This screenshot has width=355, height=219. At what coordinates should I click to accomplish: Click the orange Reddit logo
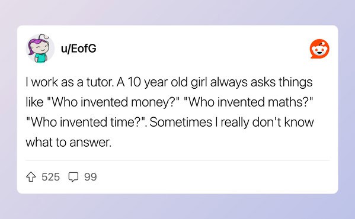pyautogui.click(x=319, y=49)
